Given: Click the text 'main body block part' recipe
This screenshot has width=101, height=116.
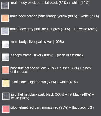Looking at the screenshot, I should pos(50,3).
